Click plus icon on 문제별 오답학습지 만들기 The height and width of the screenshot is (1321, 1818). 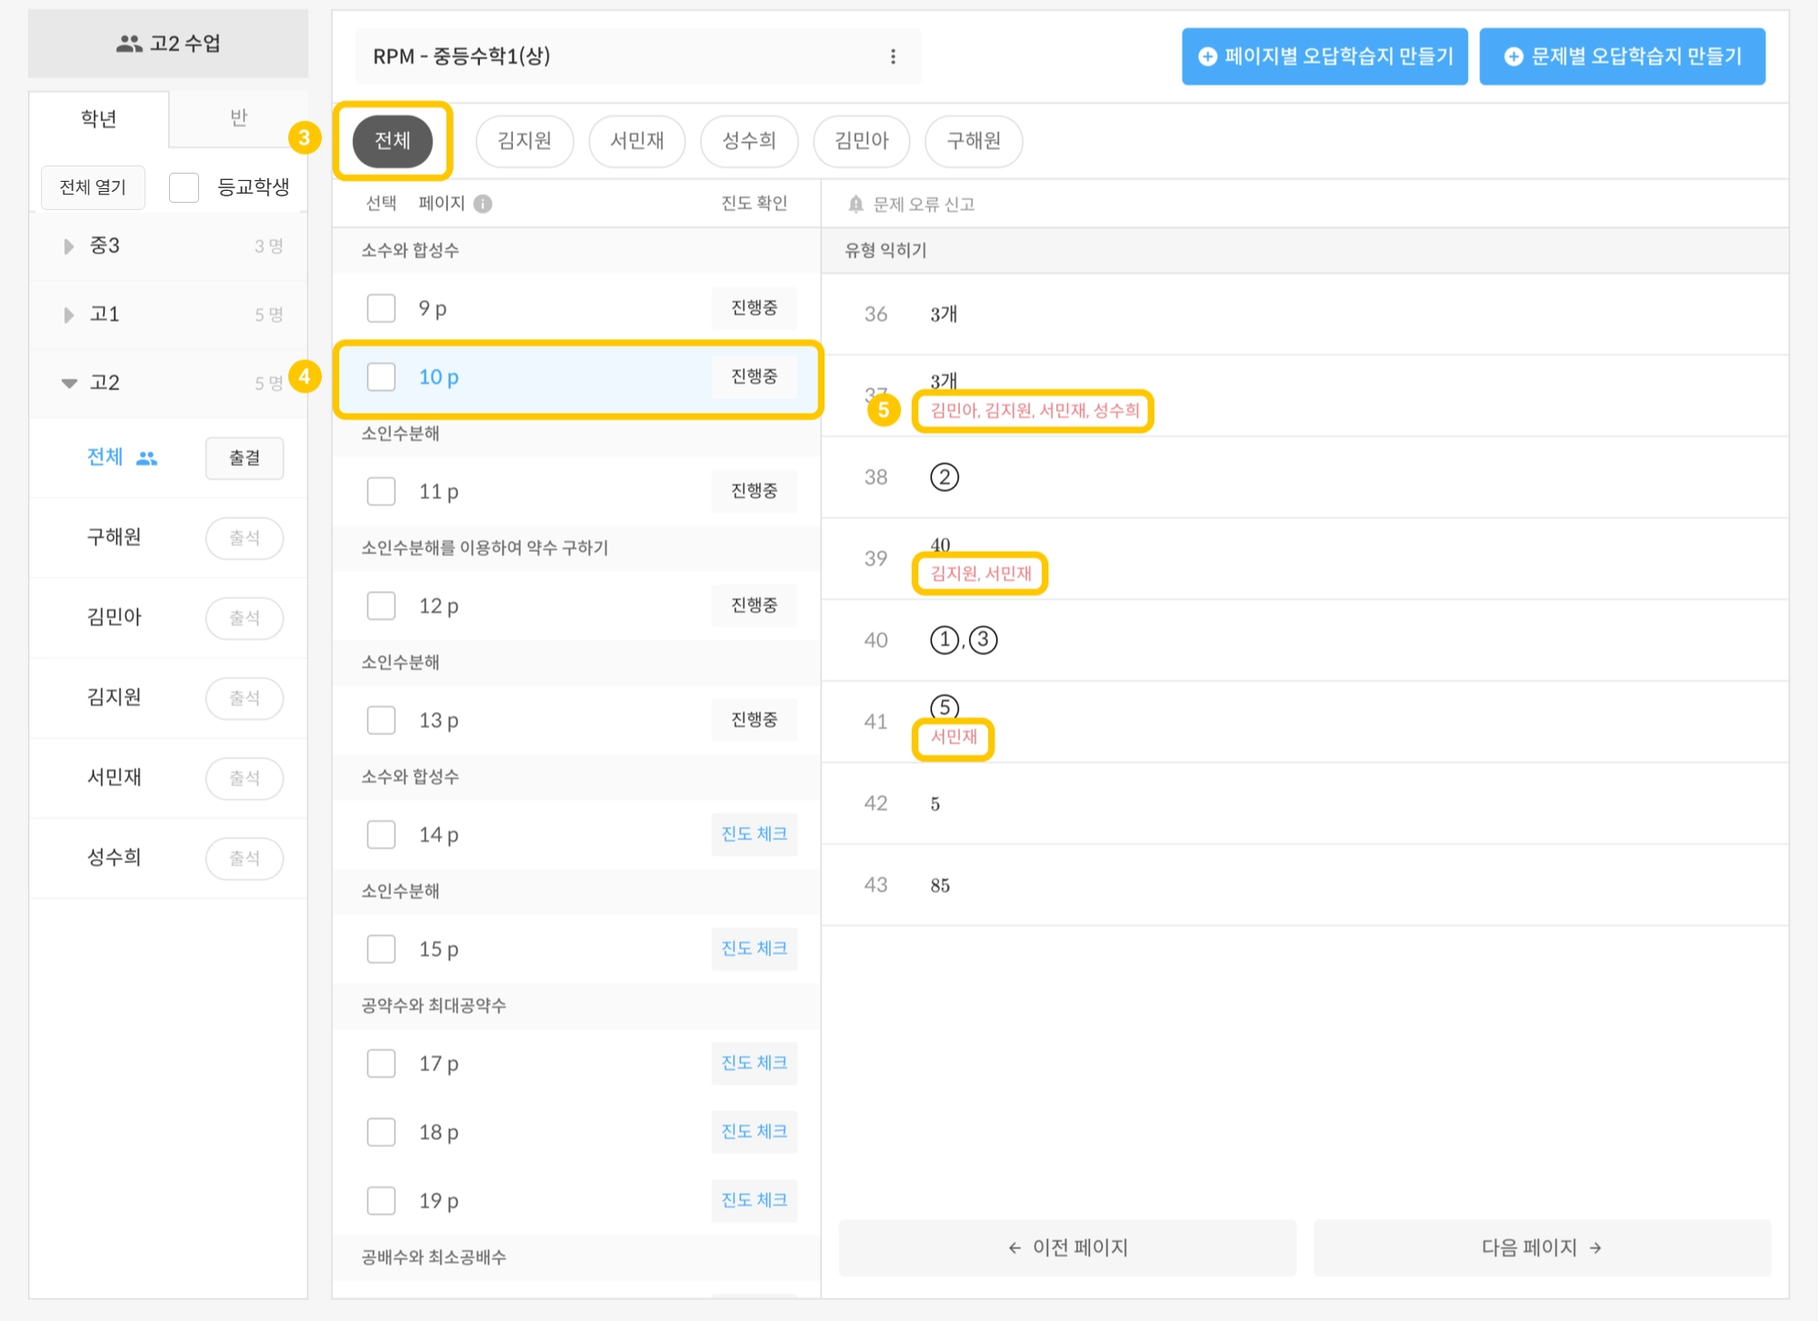(x=1513, y=56)
